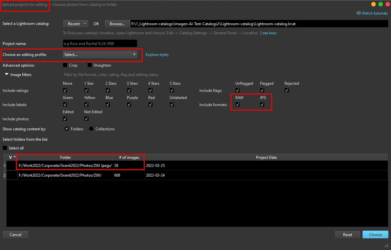The height and width of the screenshot is (250, 391).
Task: Open the Watch tutorials link
Action: 374,13
